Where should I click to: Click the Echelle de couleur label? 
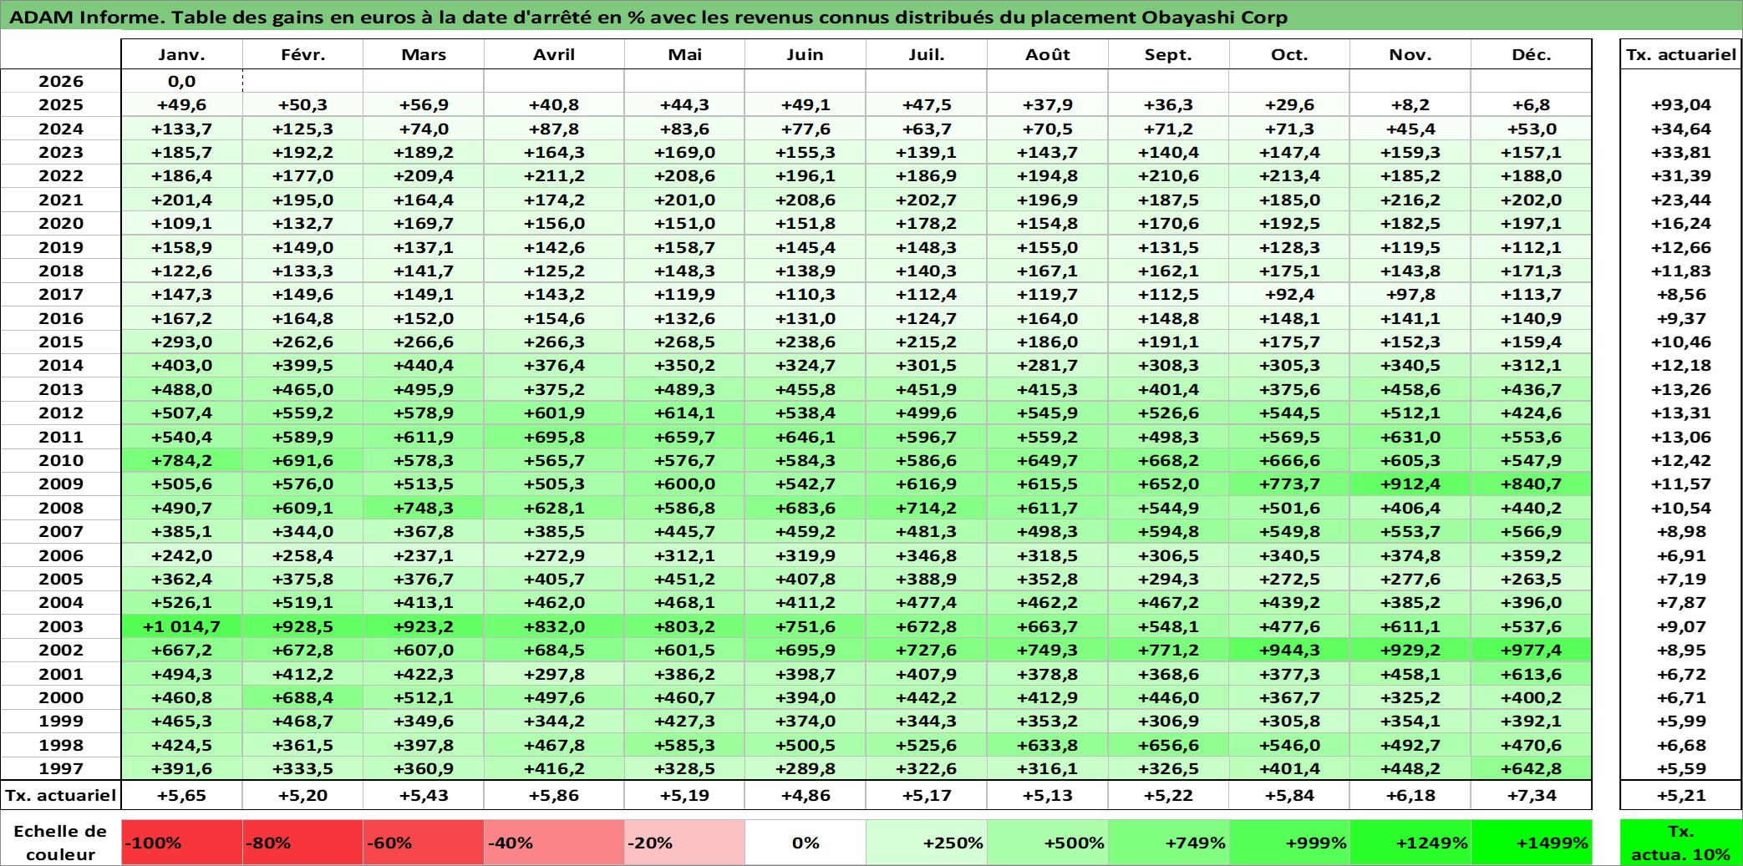61,843
